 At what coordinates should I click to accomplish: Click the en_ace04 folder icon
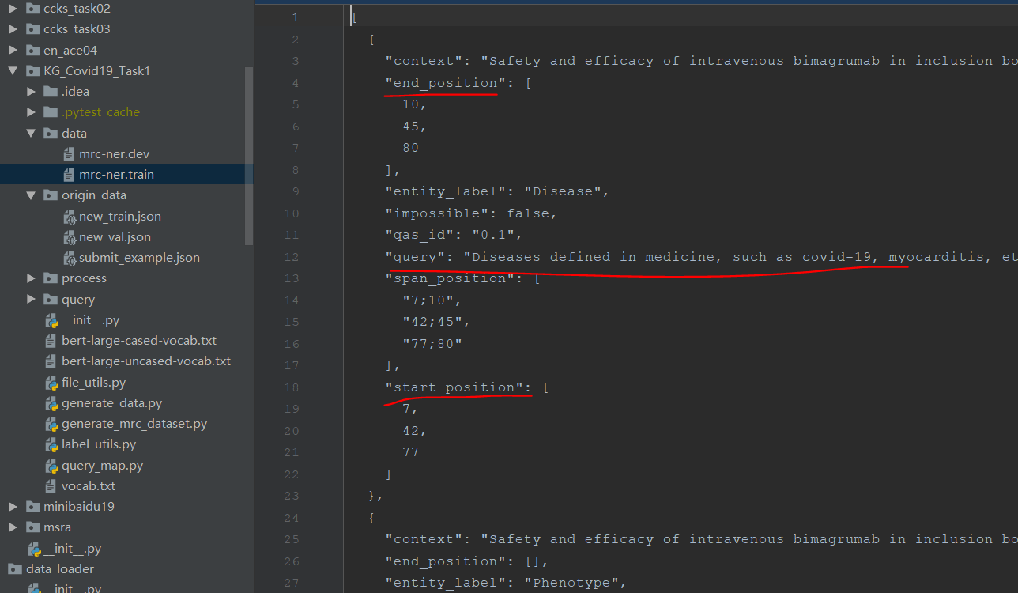[x=32, y=50]
